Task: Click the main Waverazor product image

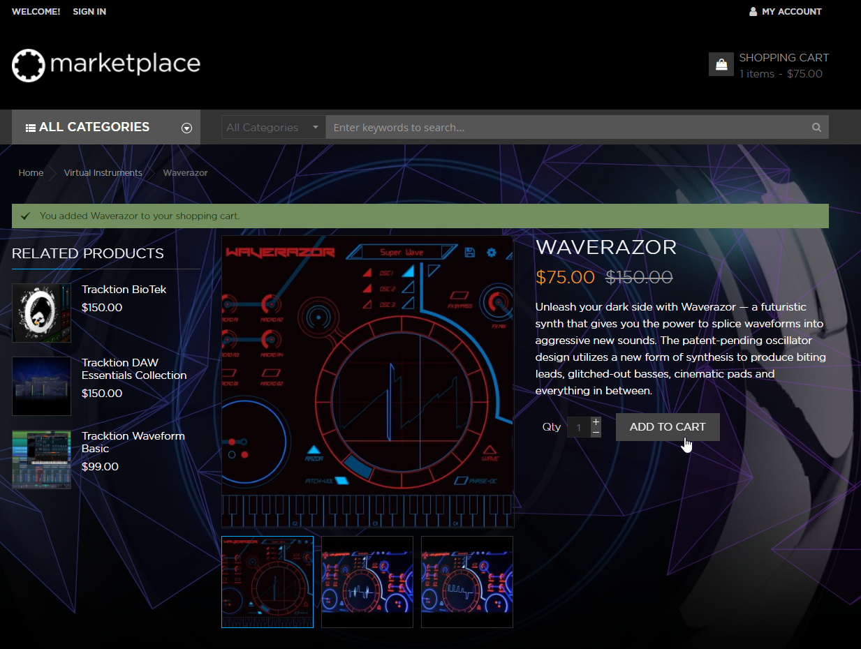Action: click(x=368, y=382)
